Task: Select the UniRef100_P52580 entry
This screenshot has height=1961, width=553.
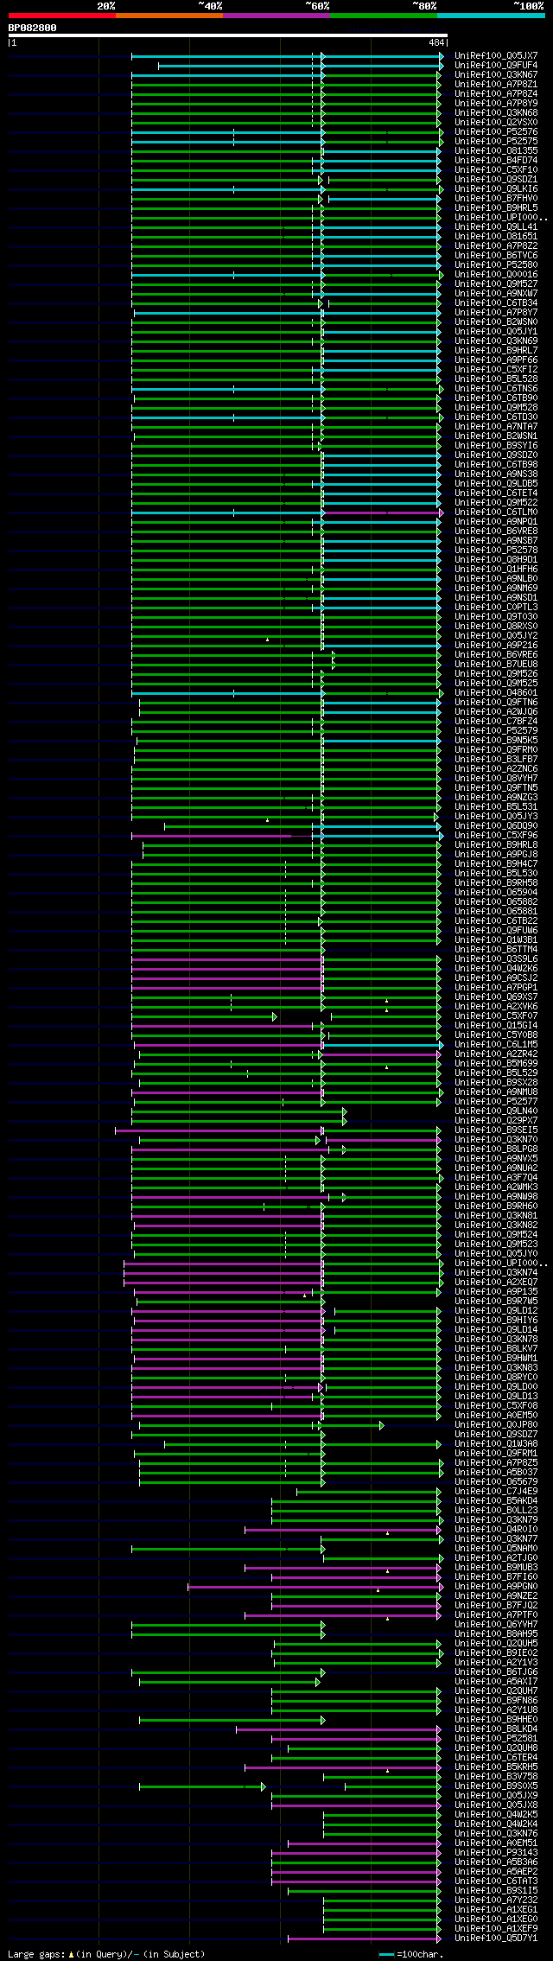Action: [496, 264]
